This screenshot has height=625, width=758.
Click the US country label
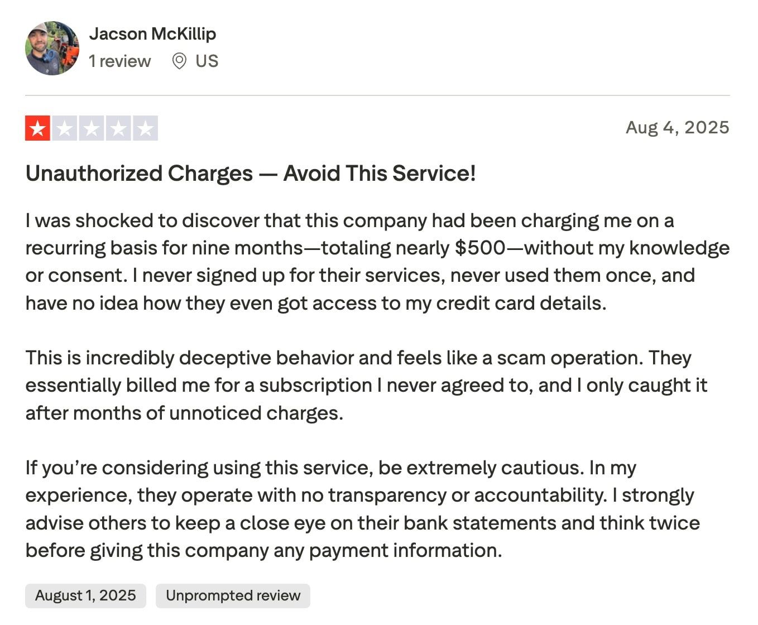point(207,61)
